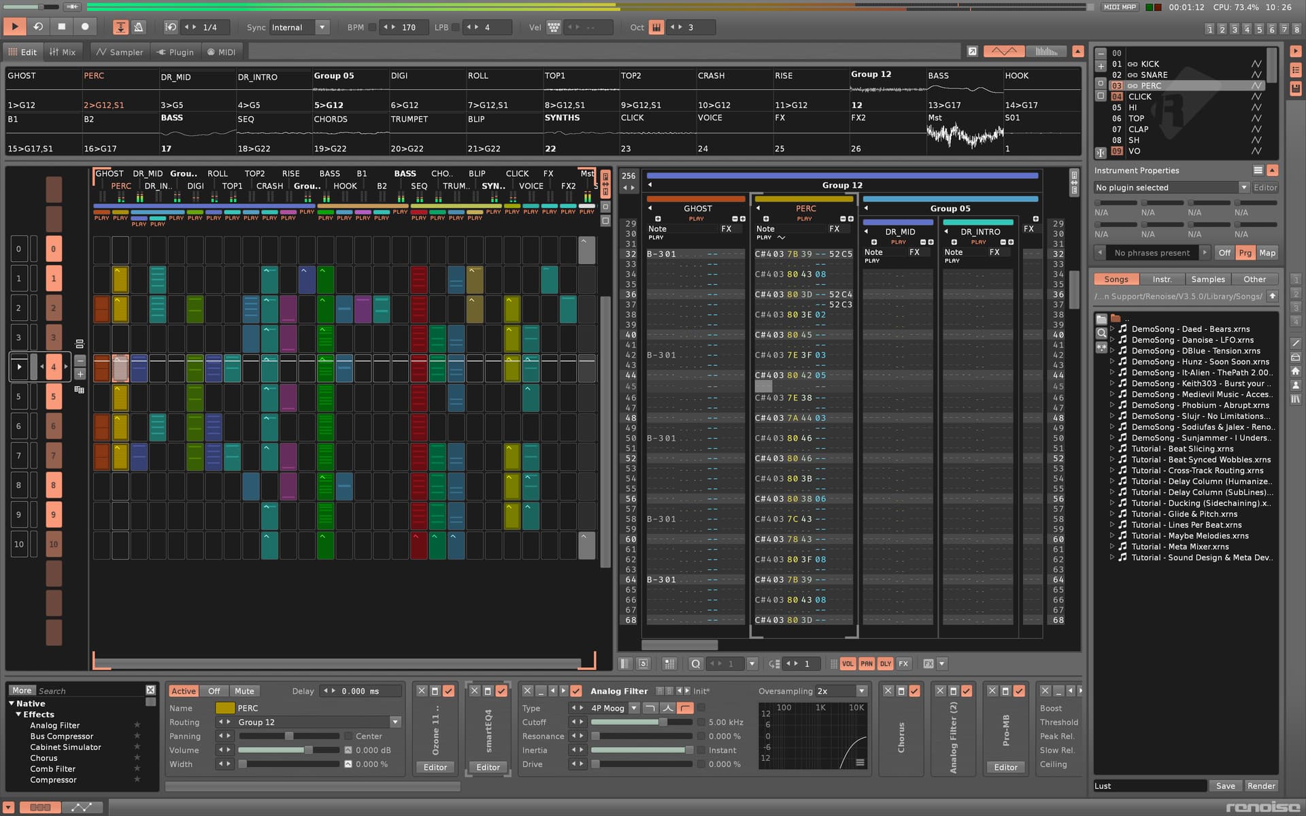
Task: Click the Render button
Action: click(x=1261, y=786)
